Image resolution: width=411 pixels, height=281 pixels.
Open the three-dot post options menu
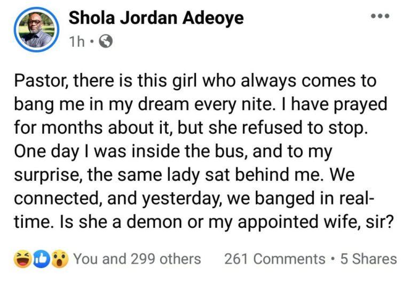[x=380, y=16]
